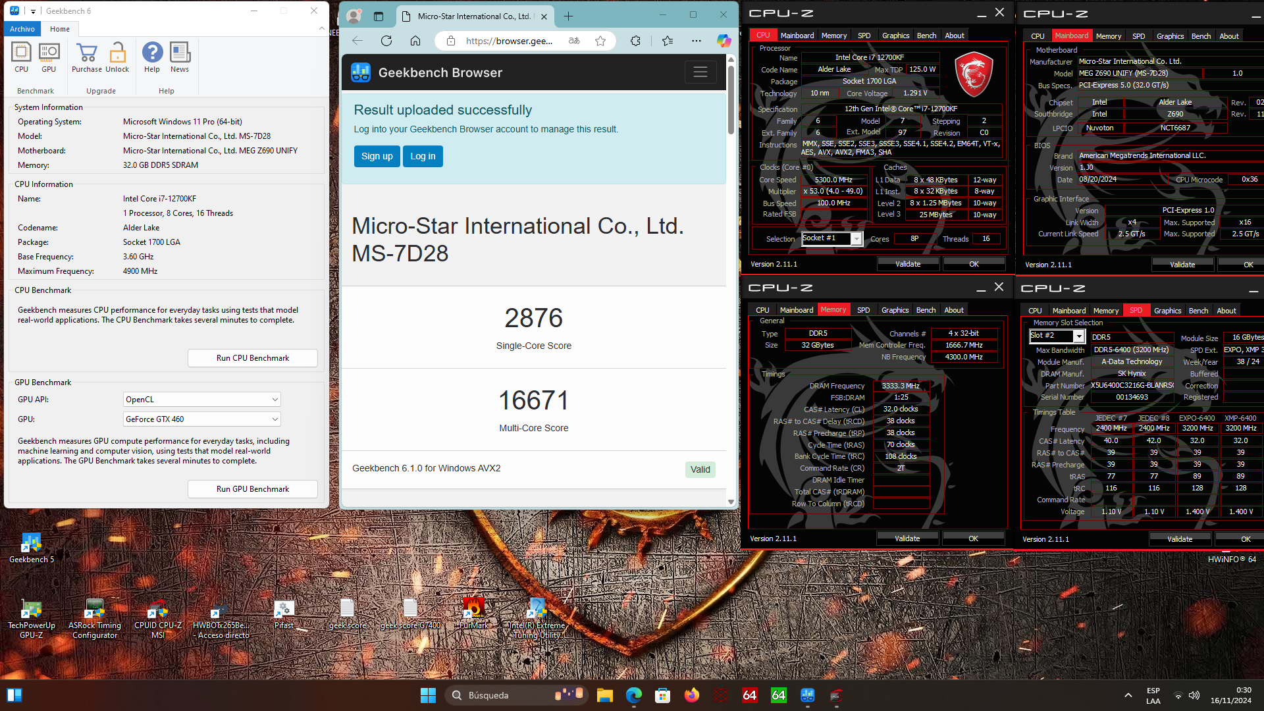Open Geekbench 5 desktop shortcut
1264x711 pixels.
(32, 548)
